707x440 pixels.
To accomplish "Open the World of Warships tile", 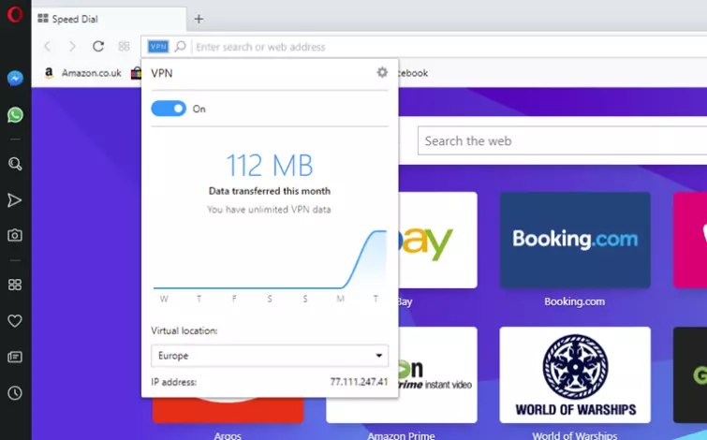I will coord(575,374).
